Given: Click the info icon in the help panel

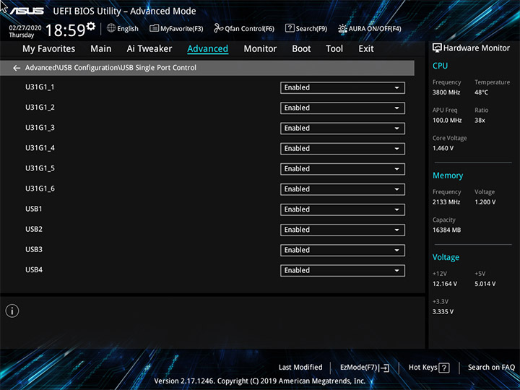Looking at the screenshot, I should click(12, 311).
